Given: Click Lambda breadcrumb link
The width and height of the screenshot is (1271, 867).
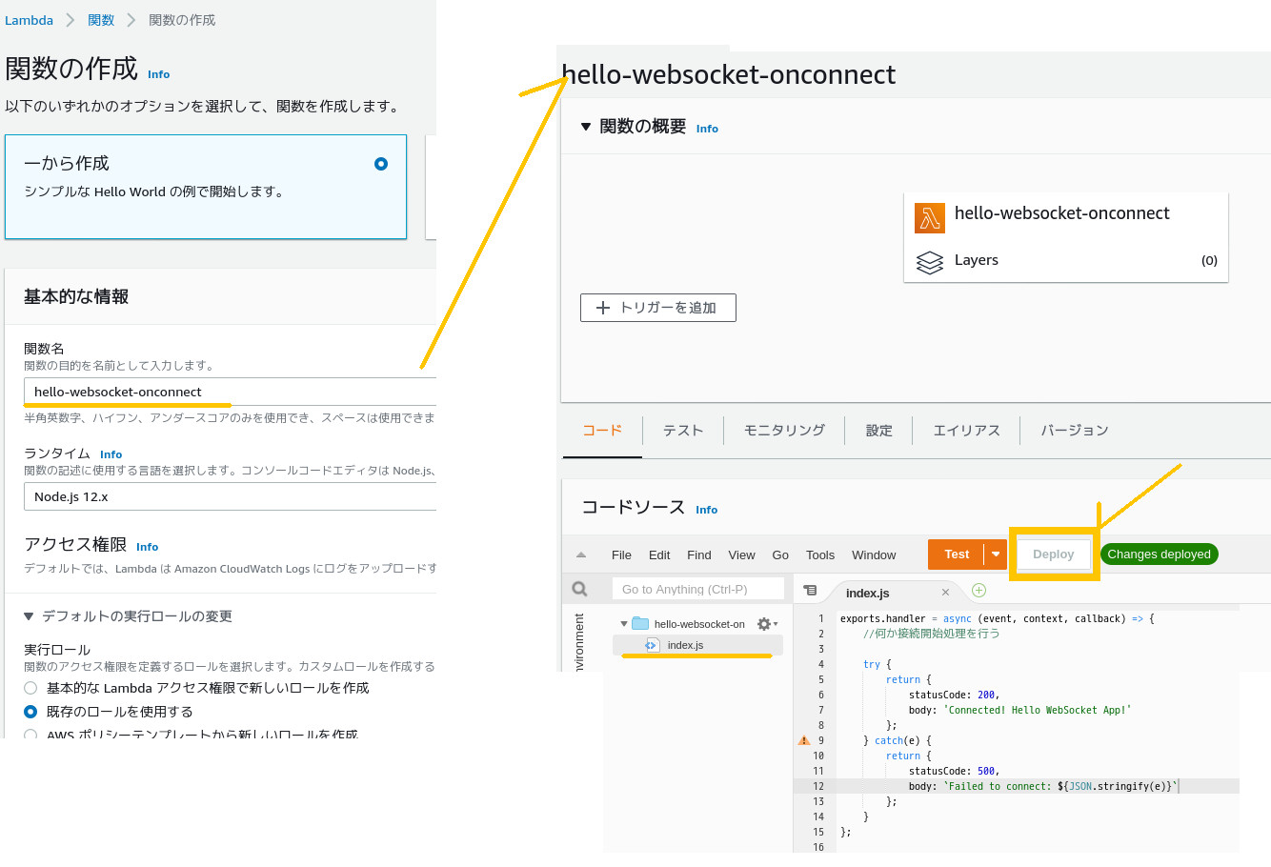Looking at the screenshot, I should click(29, 20).
